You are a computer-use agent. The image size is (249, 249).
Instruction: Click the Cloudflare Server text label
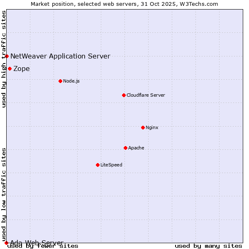click(x=146, y=95)
